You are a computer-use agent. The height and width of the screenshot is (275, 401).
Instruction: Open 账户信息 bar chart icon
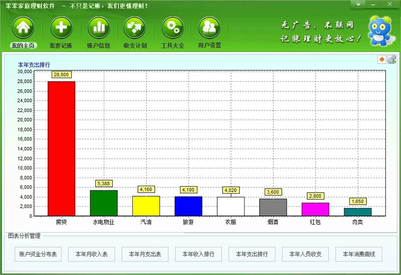[x=99, y=28]
